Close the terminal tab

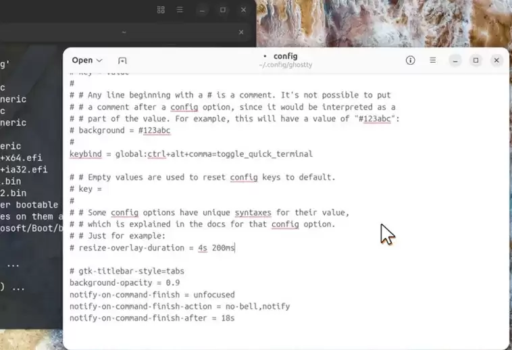point(241,32)
